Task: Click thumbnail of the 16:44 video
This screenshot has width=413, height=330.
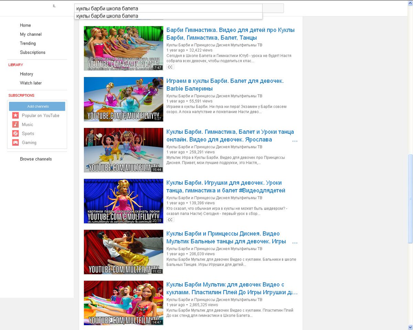Action: (124, 150)
